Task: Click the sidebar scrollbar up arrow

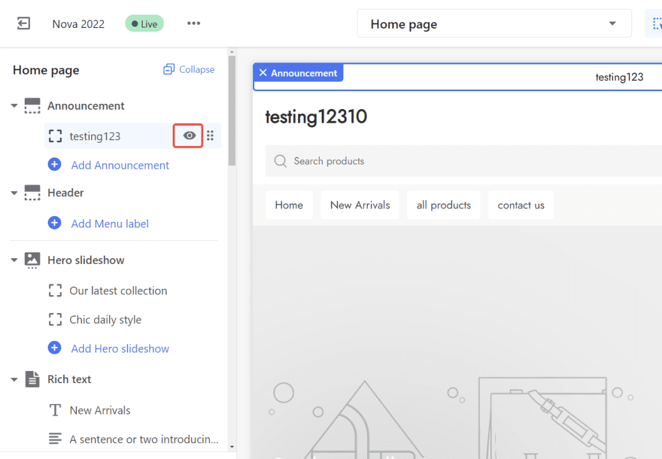Action: pyautogui.click(x=232, y=52)
